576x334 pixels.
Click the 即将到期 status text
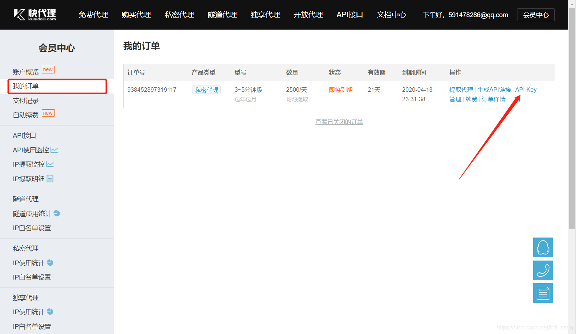(341, 90)
